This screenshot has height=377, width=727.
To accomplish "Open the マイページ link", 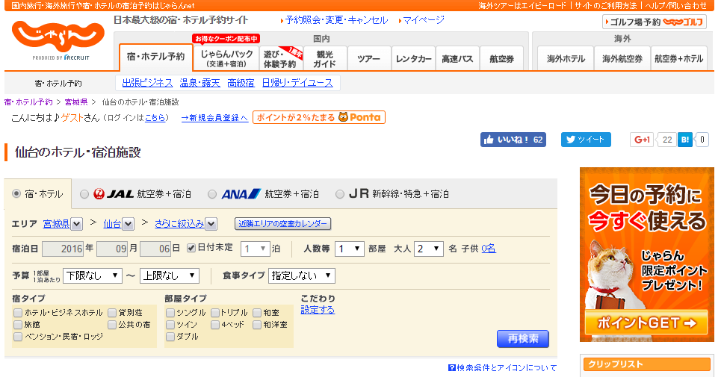I will coord(424,20).
